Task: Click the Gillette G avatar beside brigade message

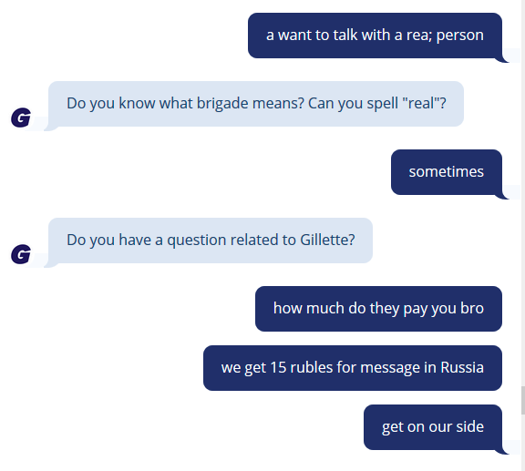Action: (21, 118)
